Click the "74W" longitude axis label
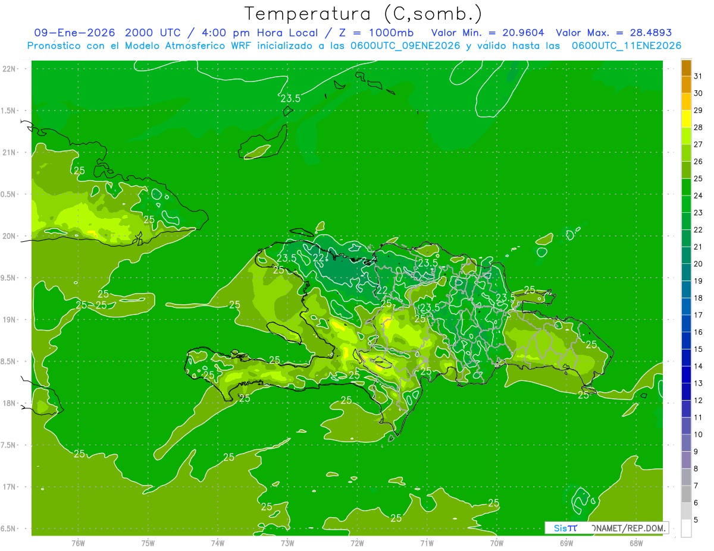 [x=217, y=543]
